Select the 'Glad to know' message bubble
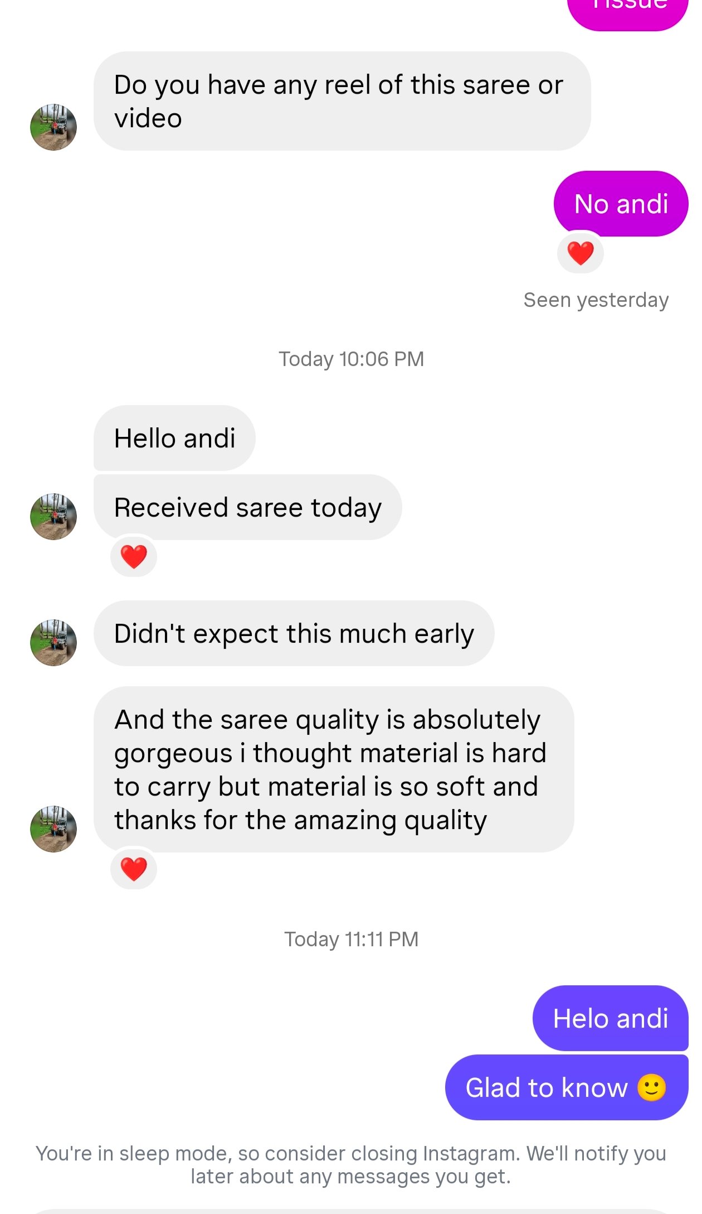The image size is (702, 1214). pos(567,1087)
